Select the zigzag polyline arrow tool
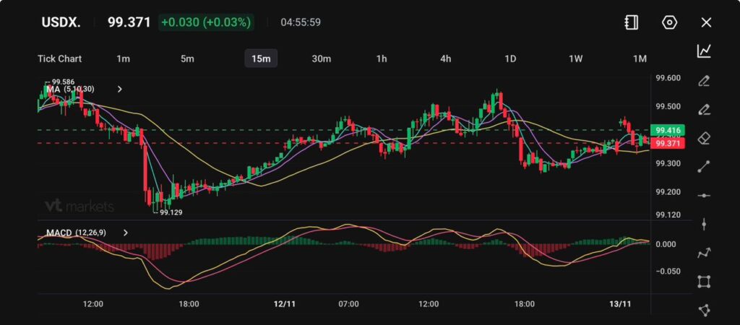 (704, 253)
